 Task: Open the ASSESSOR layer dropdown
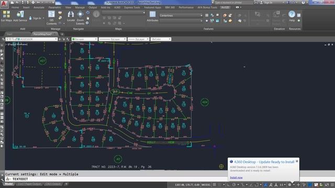(x=31, y=39)
